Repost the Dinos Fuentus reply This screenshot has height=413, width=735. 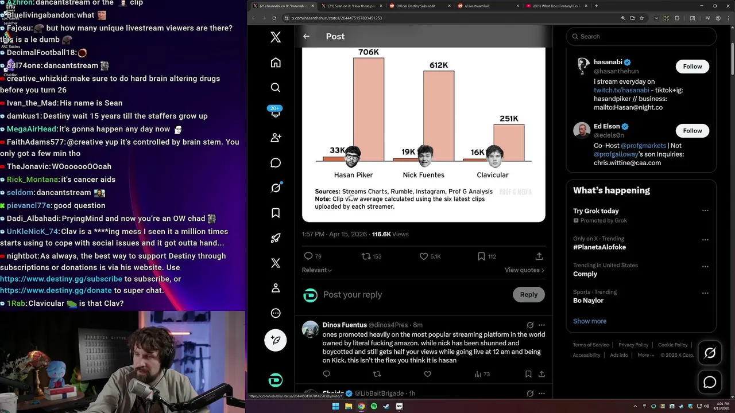377,374
